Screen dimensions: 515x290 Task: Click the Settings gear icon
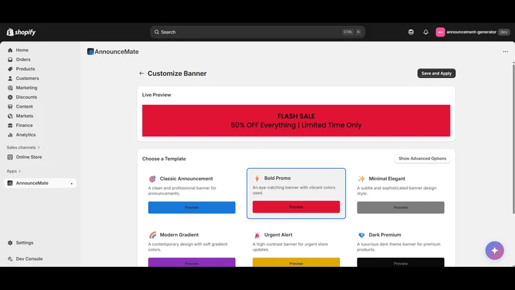click(x=10, y=243)
